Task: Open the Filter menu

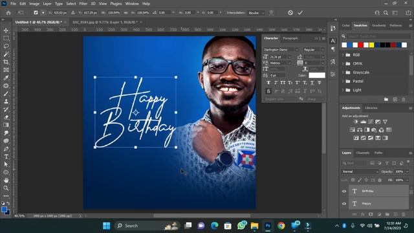Action: click(x=83, y=4)
